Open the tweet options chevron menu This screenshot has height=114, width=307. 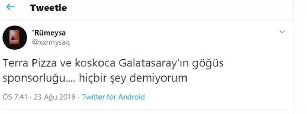click(x=282, y=32)
